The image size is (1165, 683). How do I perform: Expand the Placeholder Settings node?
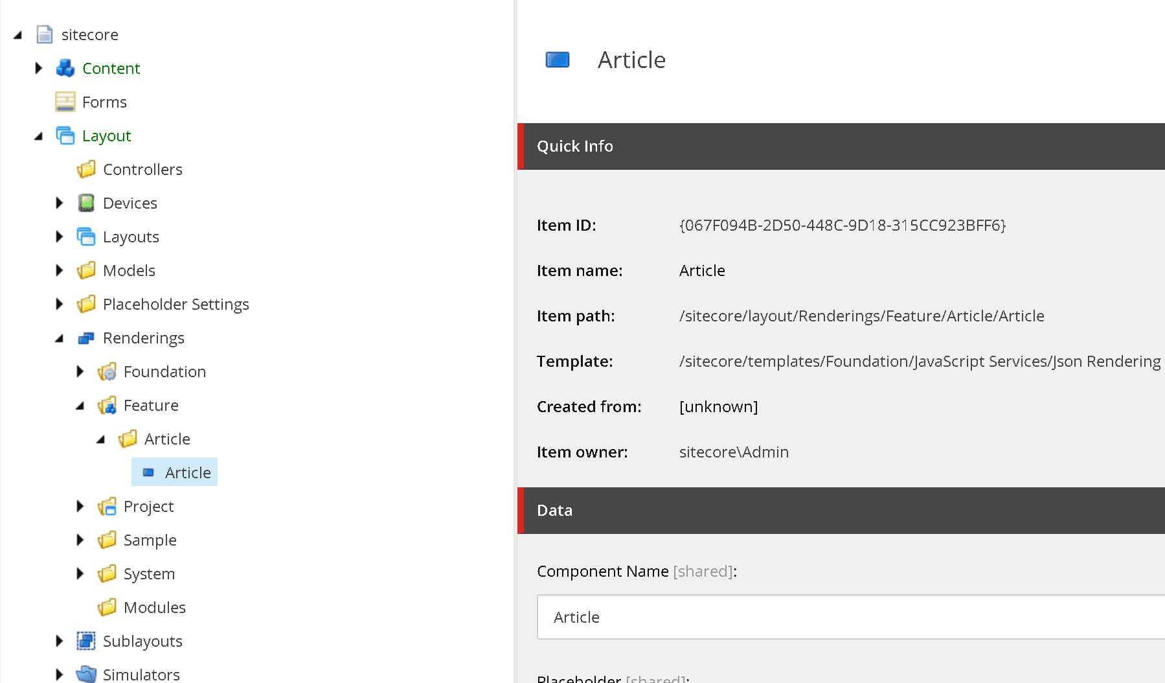coord(59,304)
